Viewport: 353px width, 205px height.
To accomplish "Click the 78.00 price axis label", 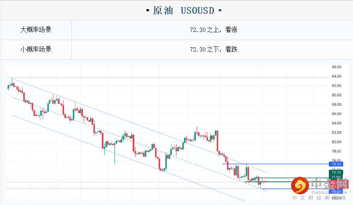I will [x=336, y=151].
